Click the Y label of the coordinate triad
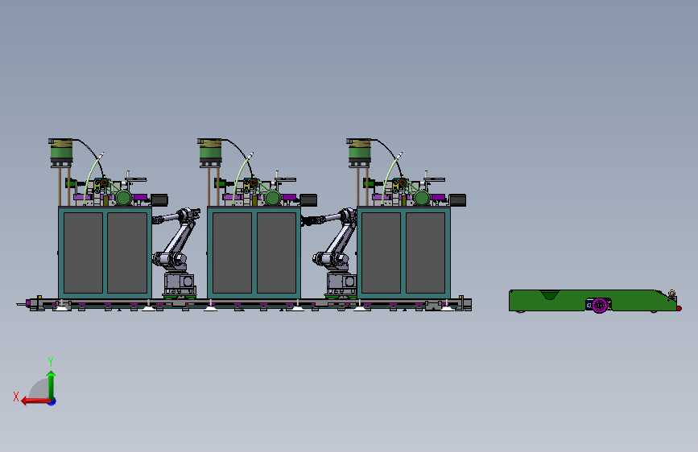 pyautogui.click(x=51, y=361)
